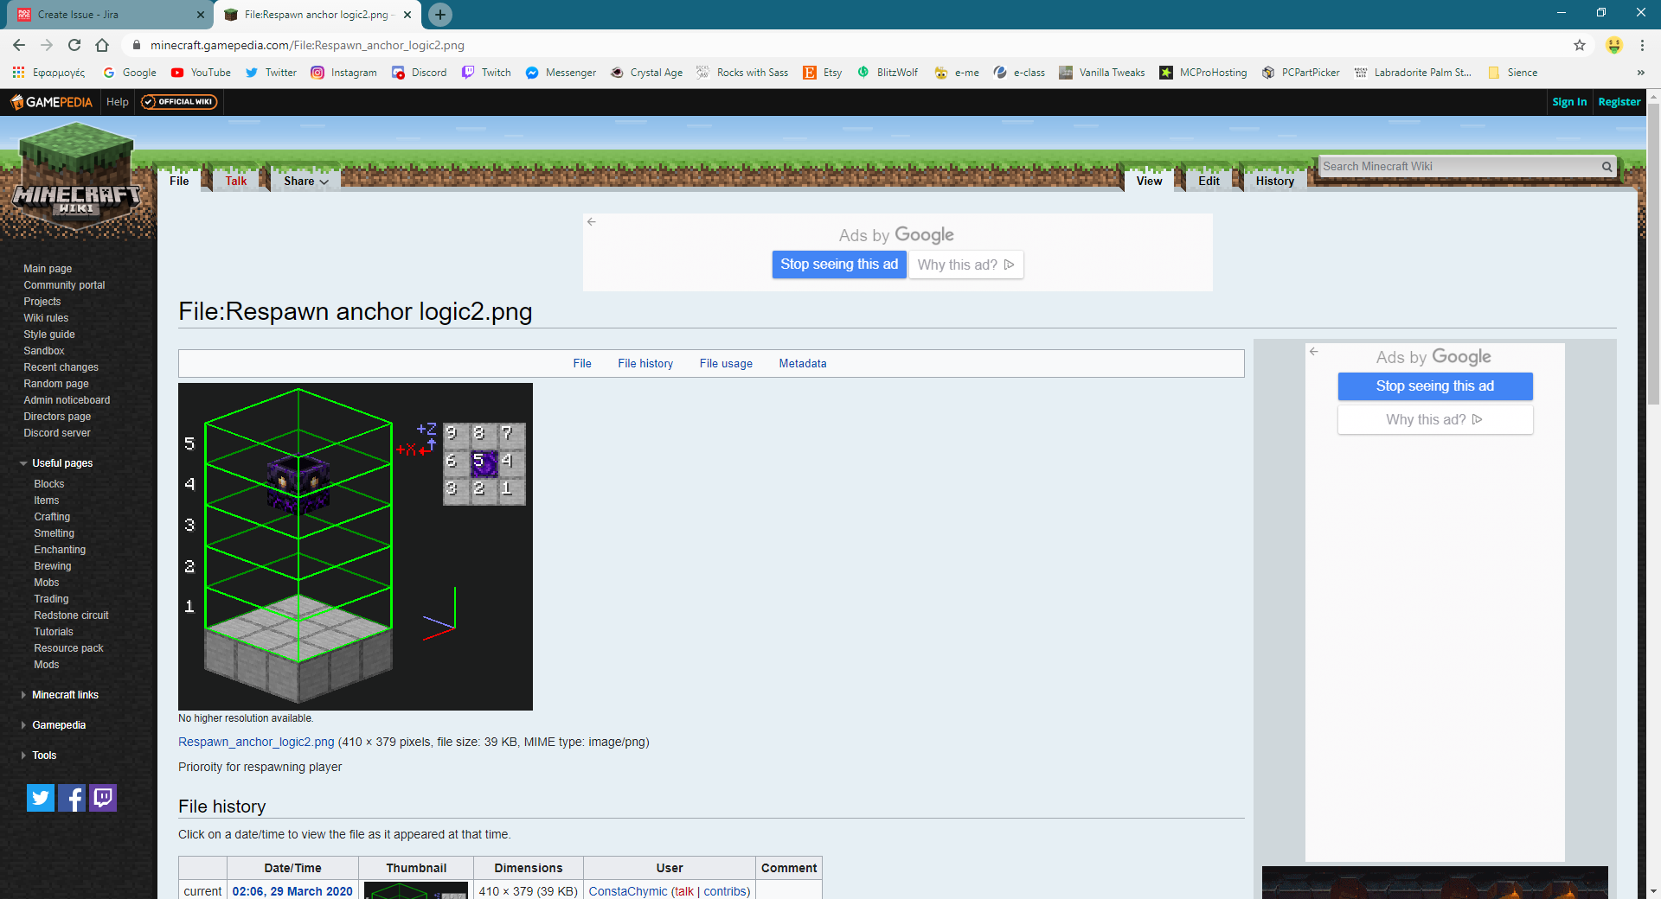Viewport: 1661px width, 899px height.
Task: Open the Main page sidebar link
Action: click(48, 269)
